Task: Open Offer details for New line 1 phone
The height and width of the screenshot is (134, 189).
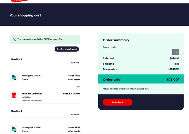Action: (x=74, y=80)
